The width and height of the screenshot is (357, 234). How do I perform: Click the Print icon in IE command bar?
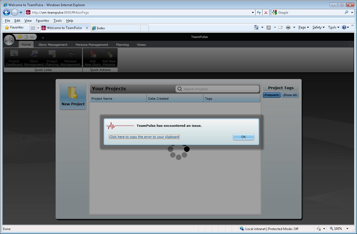tap(288, 27)
